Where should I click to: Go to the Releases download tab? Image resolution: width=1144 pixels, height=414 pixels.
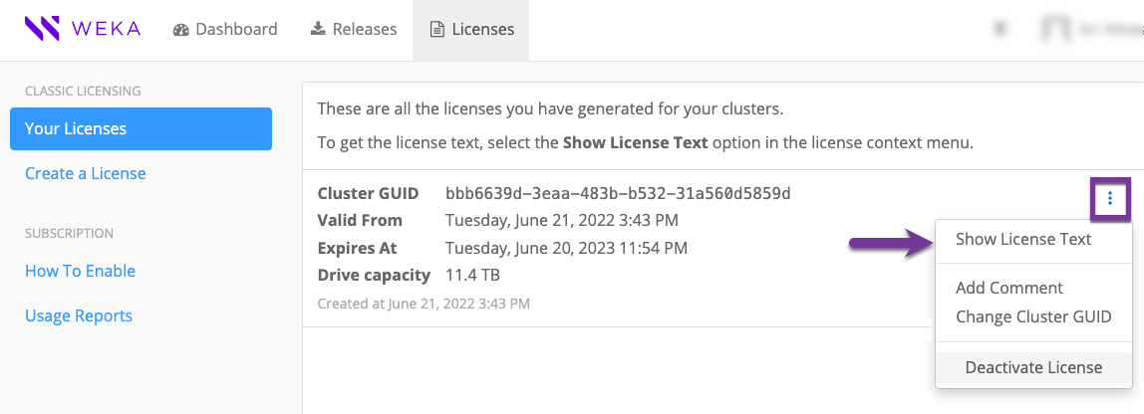click(x=354, y=30)
